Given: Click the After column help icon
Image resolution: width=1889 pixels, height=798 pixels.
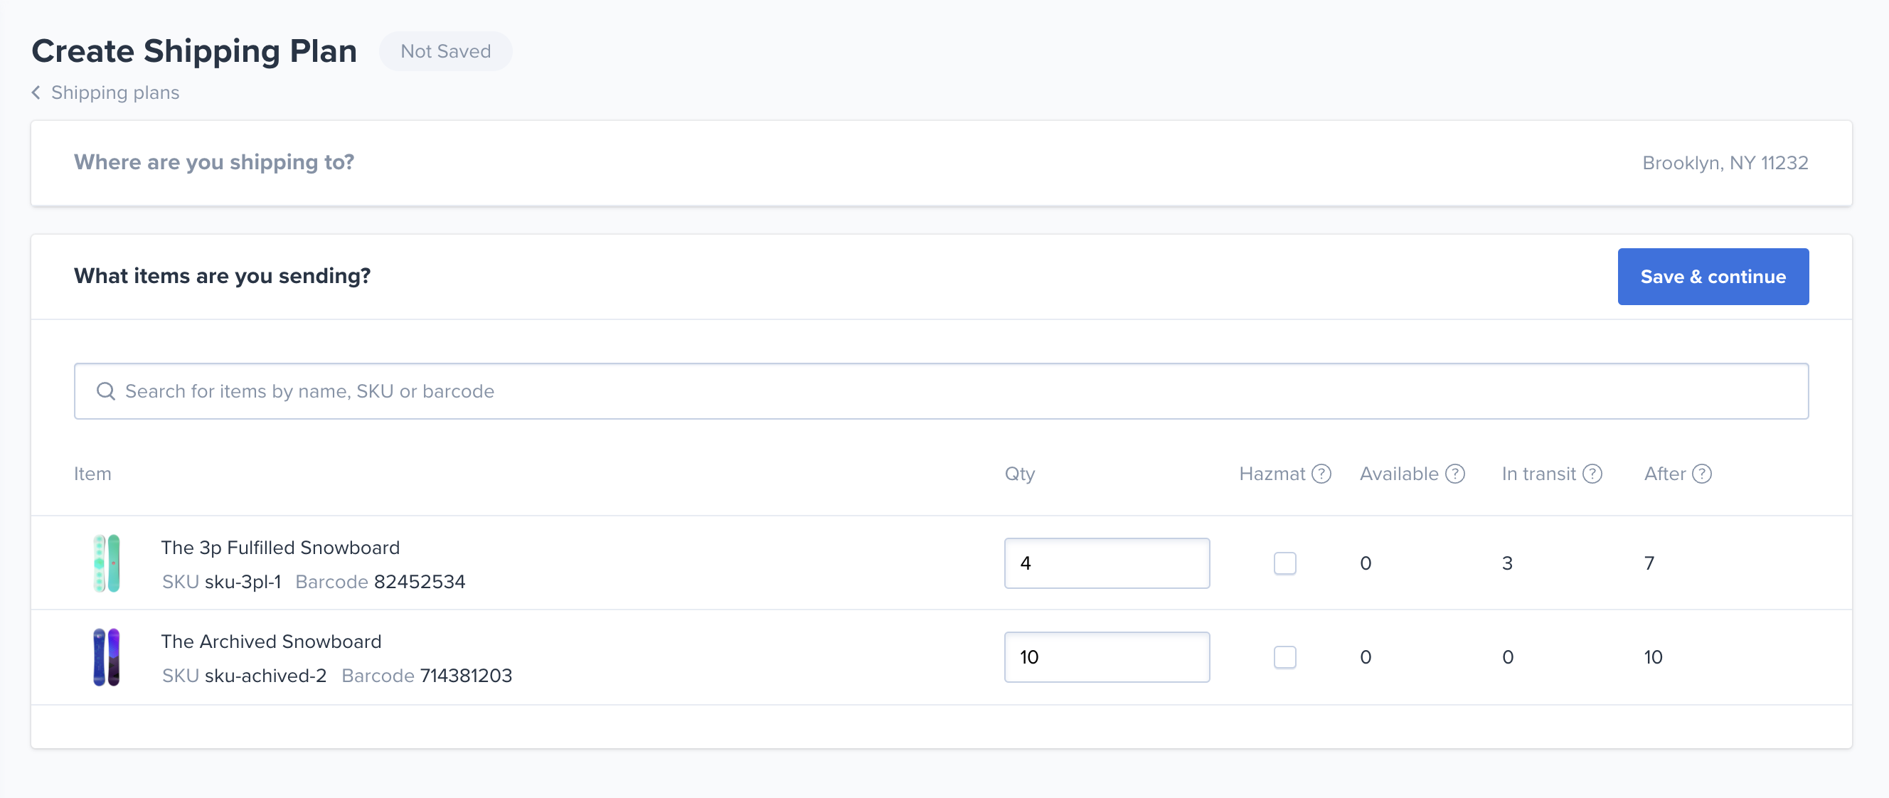Looking at the screenshot, I should [x=1702, y=474].
